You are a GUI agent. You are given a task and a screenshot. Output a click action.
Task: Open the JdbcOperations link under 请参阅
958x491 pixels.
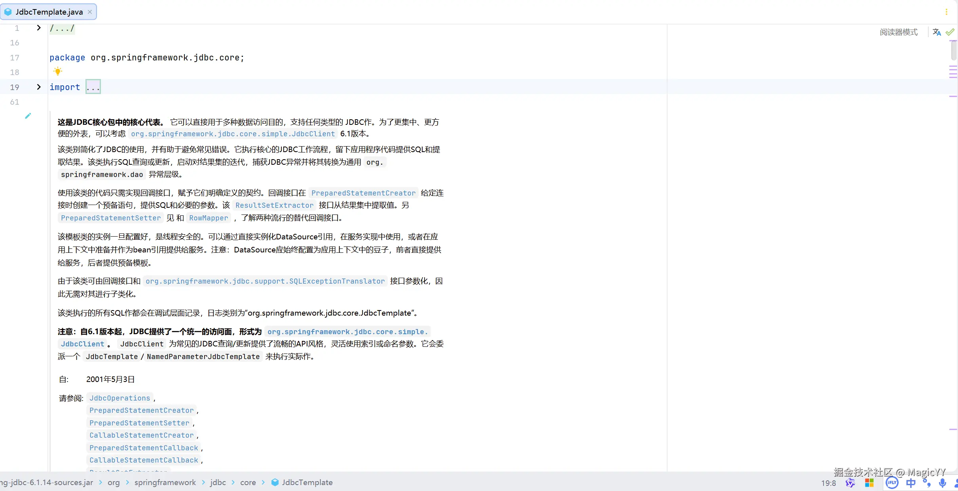pyautogui.click(x=120, y=398)
